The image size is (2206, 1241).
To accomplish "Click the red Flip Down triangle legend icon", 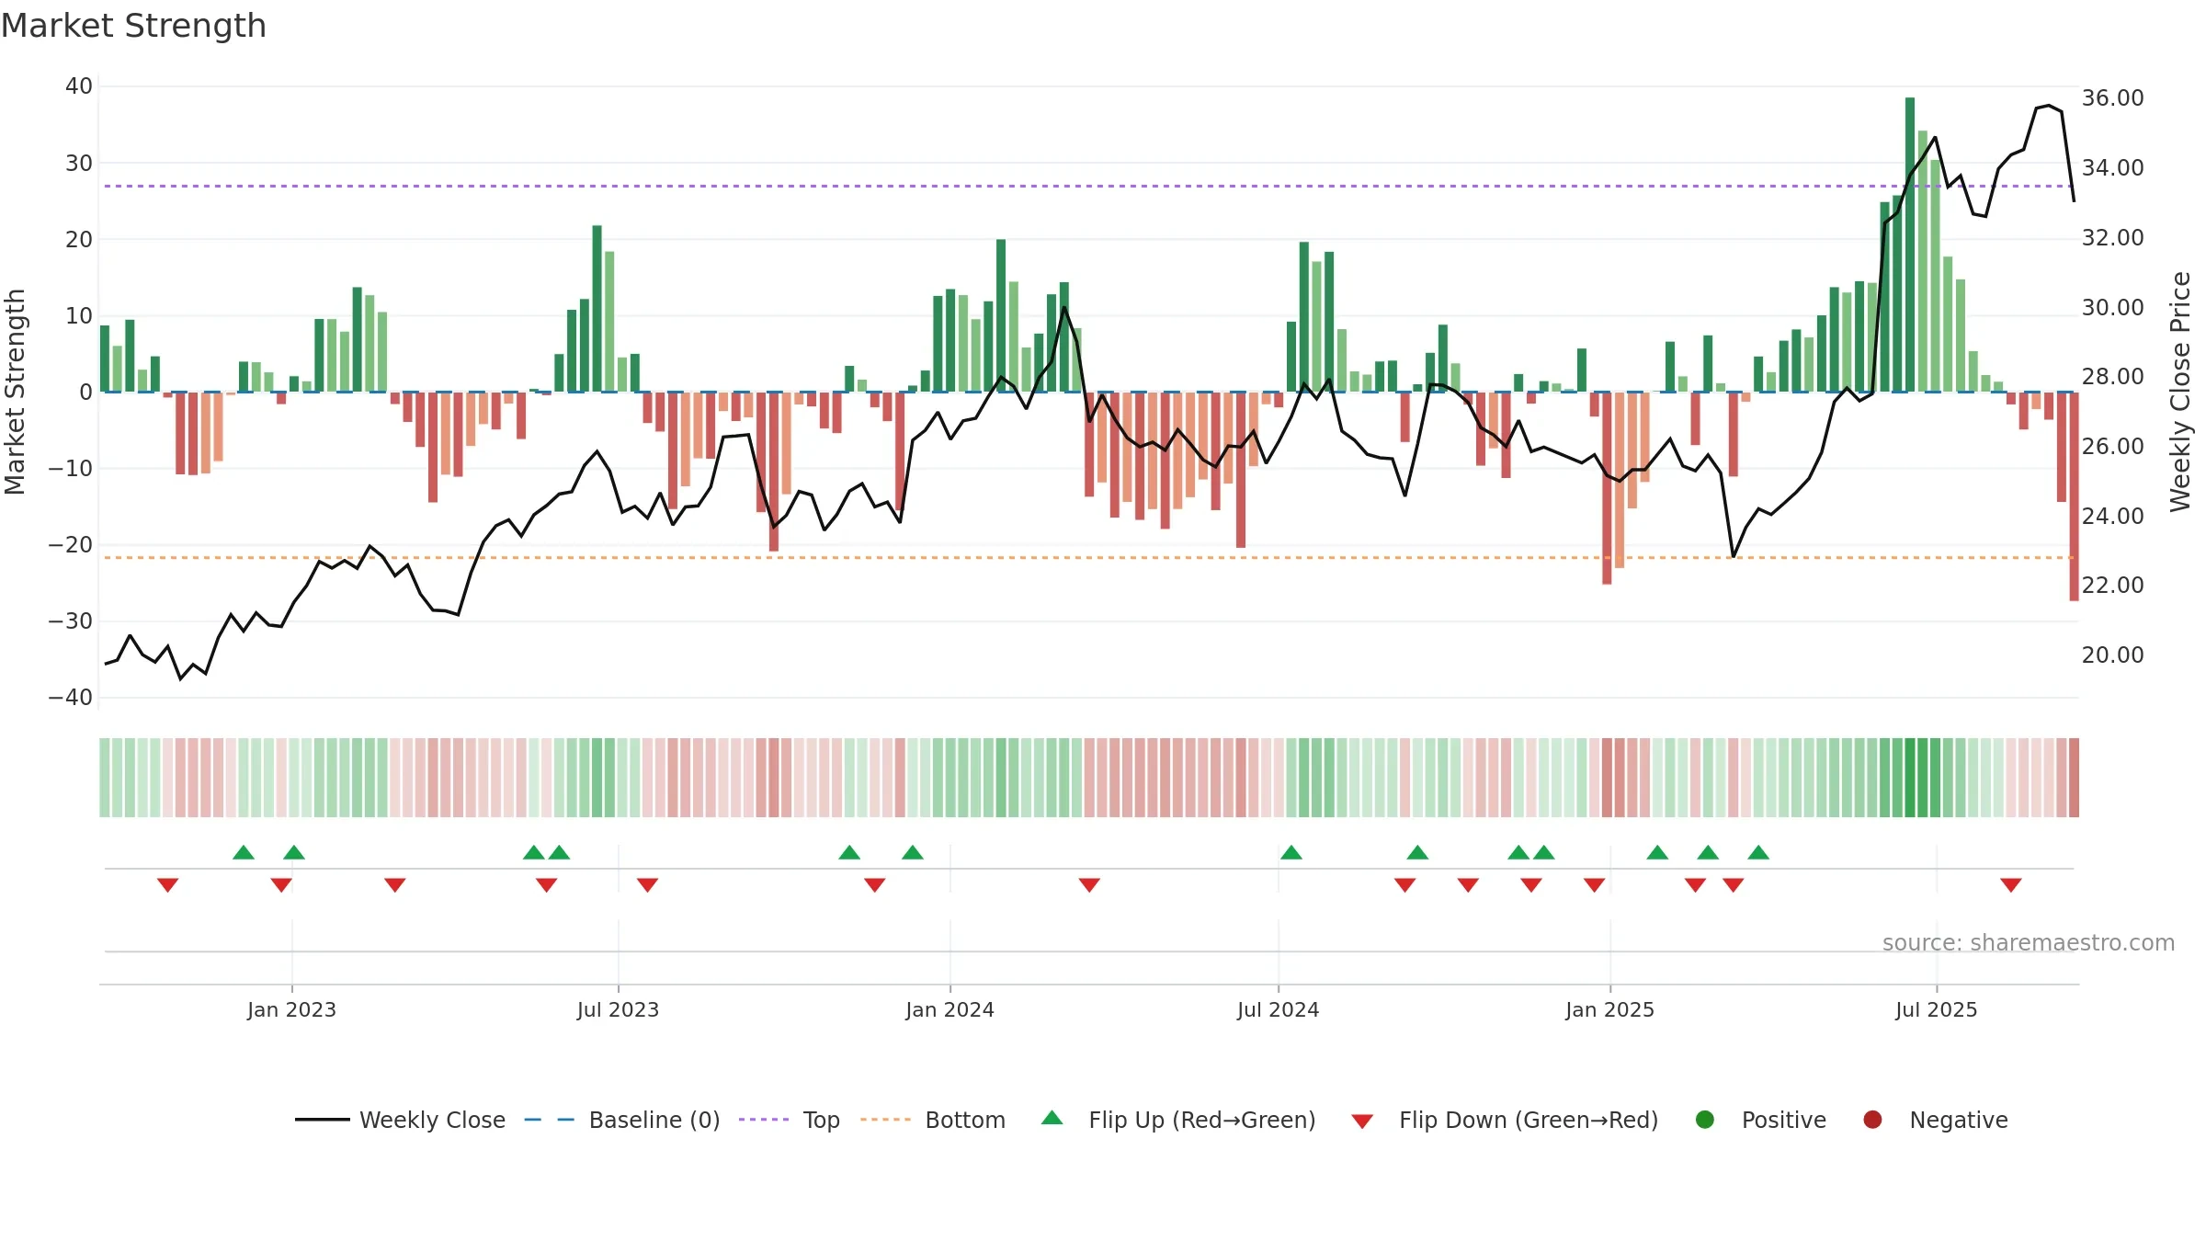I will coord(1362,1121).
